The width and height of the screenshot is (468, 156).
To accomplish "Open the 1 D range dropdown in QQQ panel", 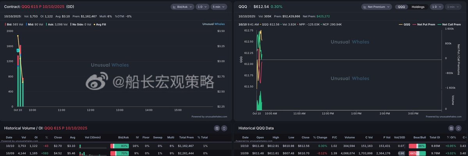I will coord(437,7).
